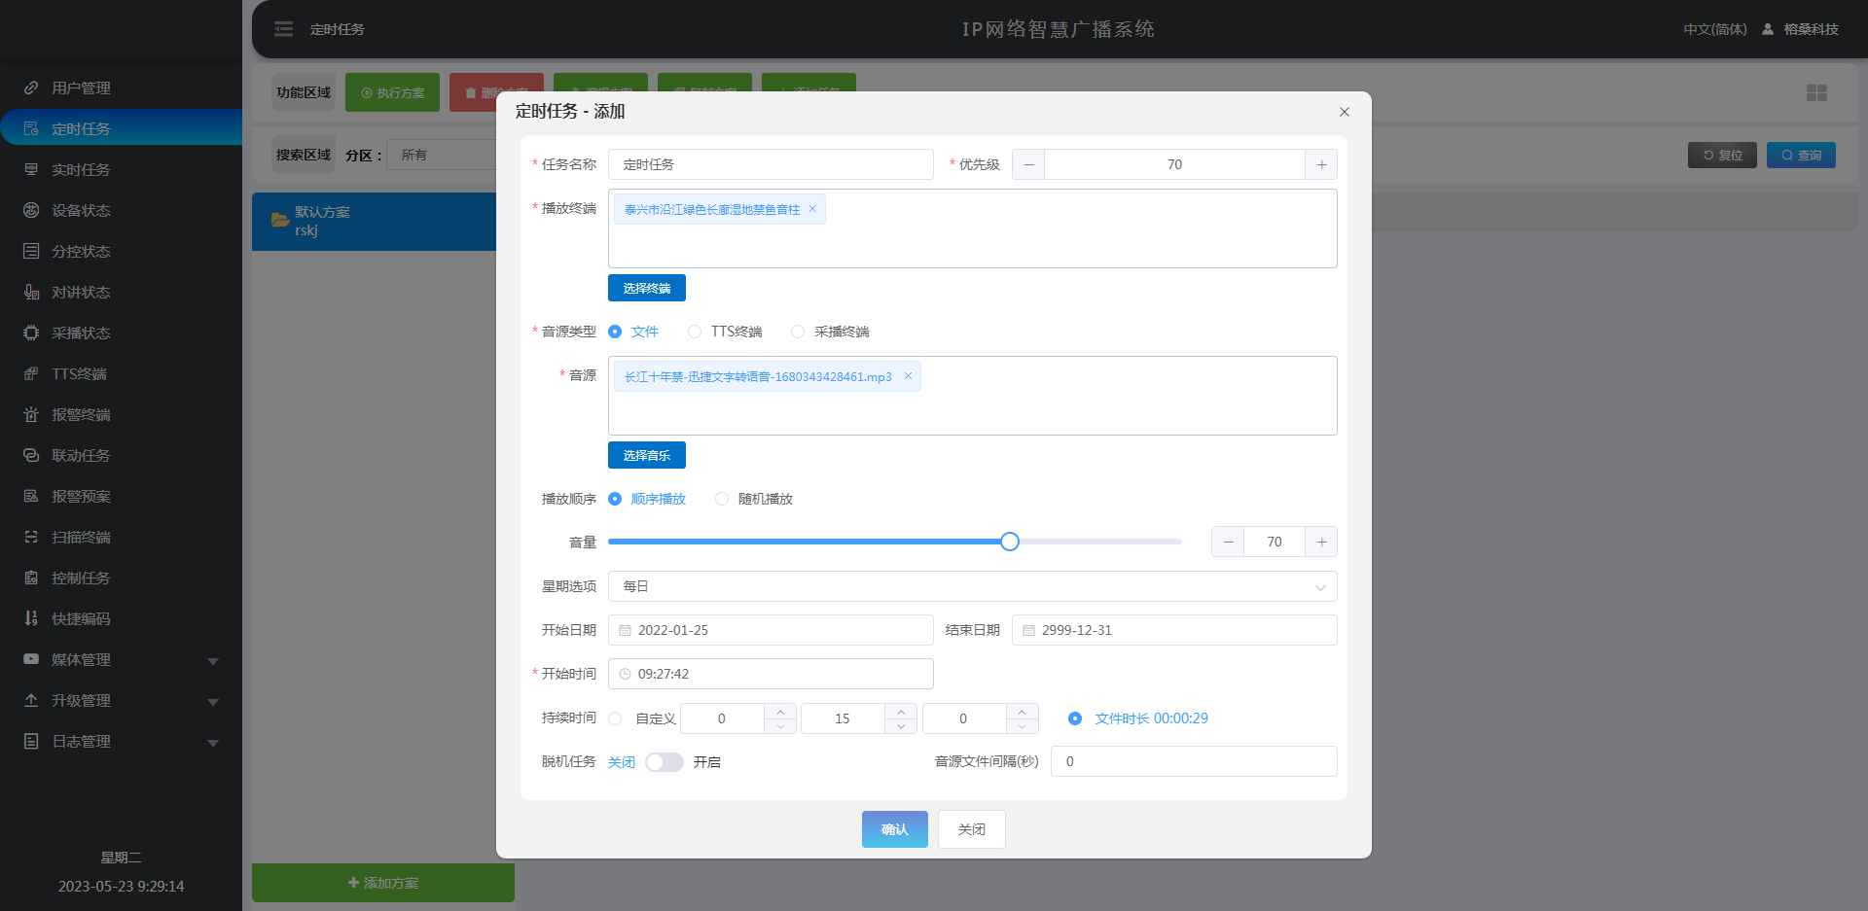Click the real-time task (实时任务) sidebar icon
The height and width of the screenshot is (911, 1868).
pos(31,169)
